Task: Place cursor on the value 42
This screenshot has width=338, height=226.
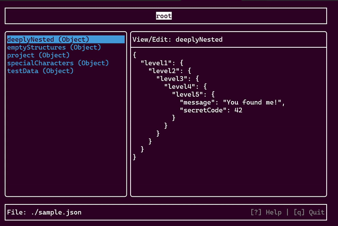Action: pyautogui.click(x=238, y=110)
